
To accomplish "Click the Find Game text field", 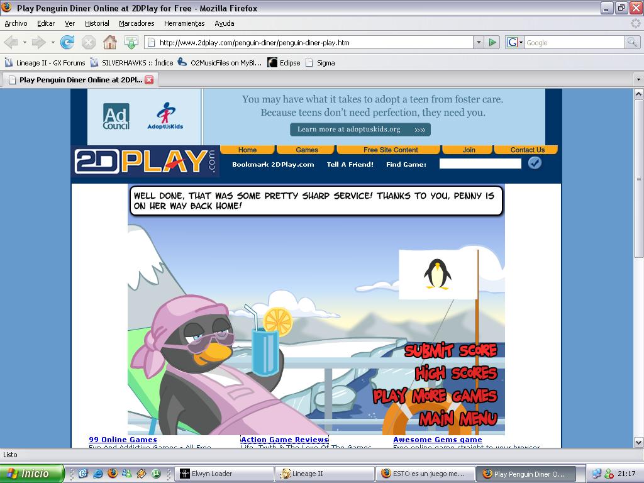I will tap(480, 164).
